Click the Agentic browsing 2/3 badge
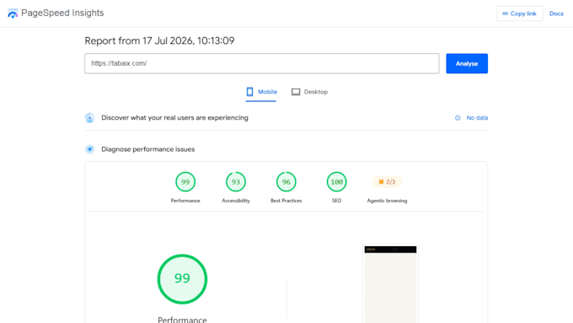The image size is (573, 323). coord(387,182)
